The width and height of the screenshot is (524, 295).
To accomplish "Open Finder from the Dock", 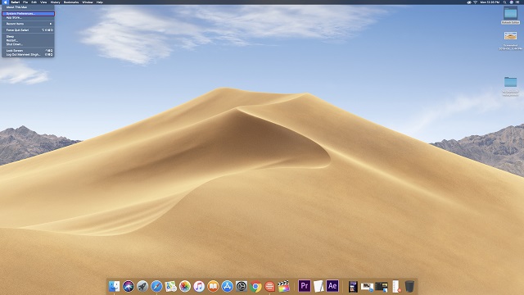I will [x=114, y=286].
